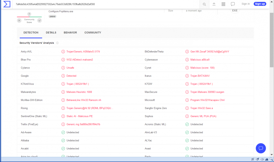Select the brush icon in the bottom toolbar
Screen dimensions: 274x162
coord(257,159)
